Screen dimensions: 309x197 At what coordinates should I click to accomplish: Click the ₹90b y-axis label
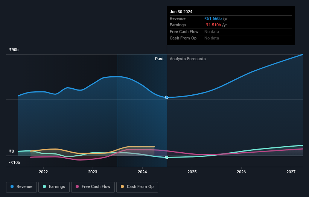pos(14,50)
